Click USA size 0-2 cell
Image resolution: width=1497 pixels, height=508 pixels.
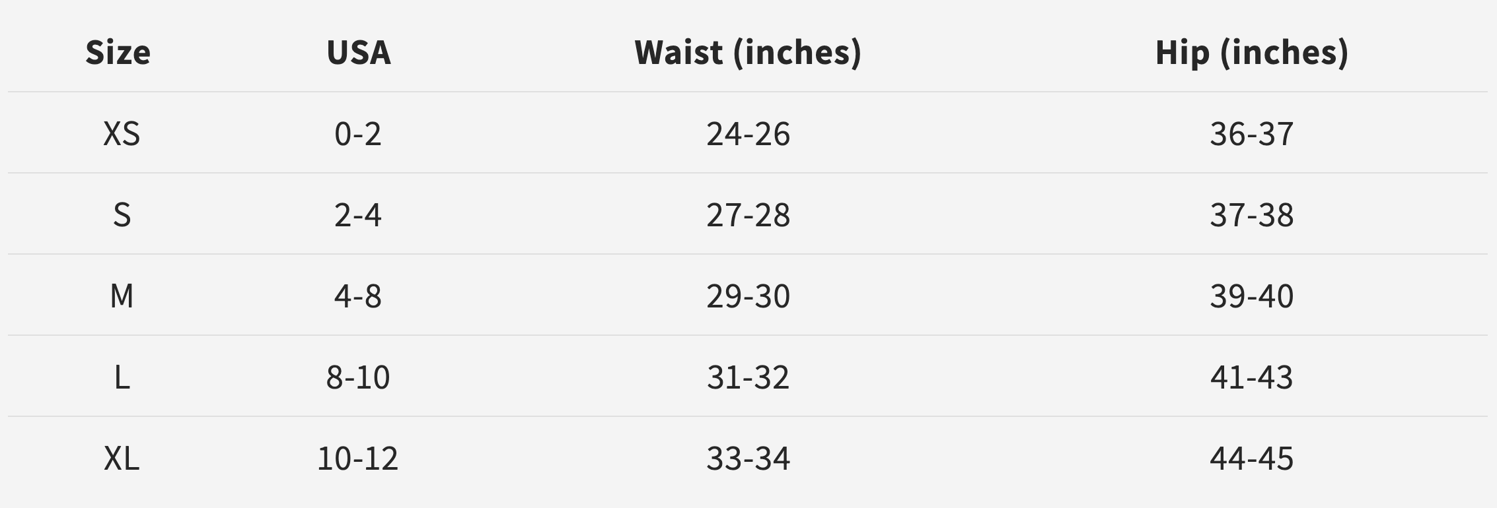click(358, 134)
